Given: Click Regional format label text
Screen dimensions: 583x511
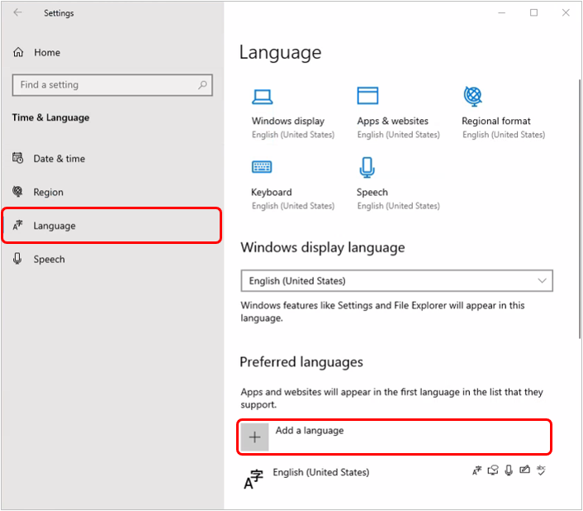Looking at the screenshot, I should [x=496, y=121].
